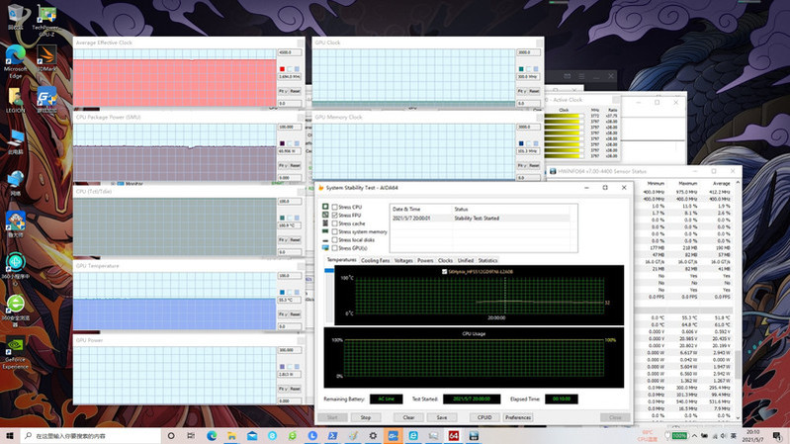The image size is (790, 444).
Task: Click the Windows Start button
Action: coord(10,436)
